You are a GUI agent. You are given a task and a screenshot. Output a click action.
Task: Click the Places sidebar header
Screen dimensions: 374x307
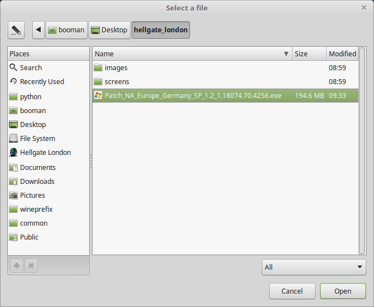(48, 53)
